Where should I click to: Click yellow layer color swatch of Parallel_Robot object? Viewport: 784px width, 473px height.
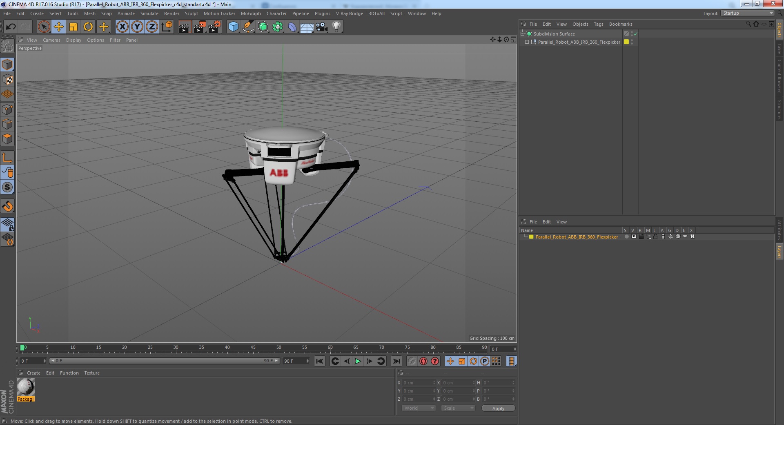626,42
